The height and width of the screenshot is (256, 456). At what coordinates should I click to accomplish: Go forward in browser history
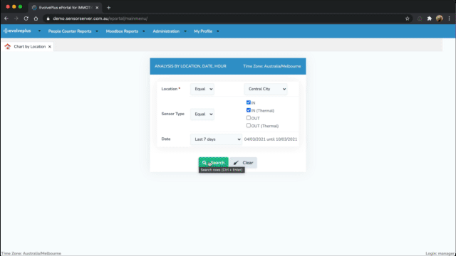click(x=16, y=18)
